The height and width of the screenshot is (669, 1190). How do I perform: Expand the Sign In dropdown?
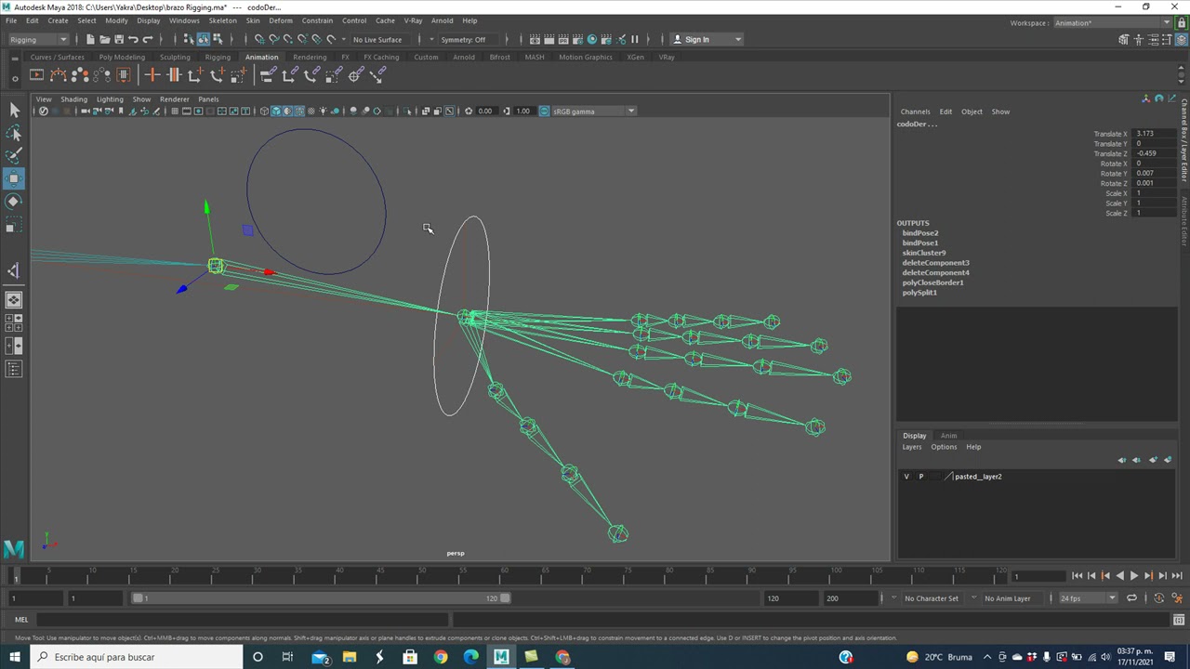click(x=738, y=39)
